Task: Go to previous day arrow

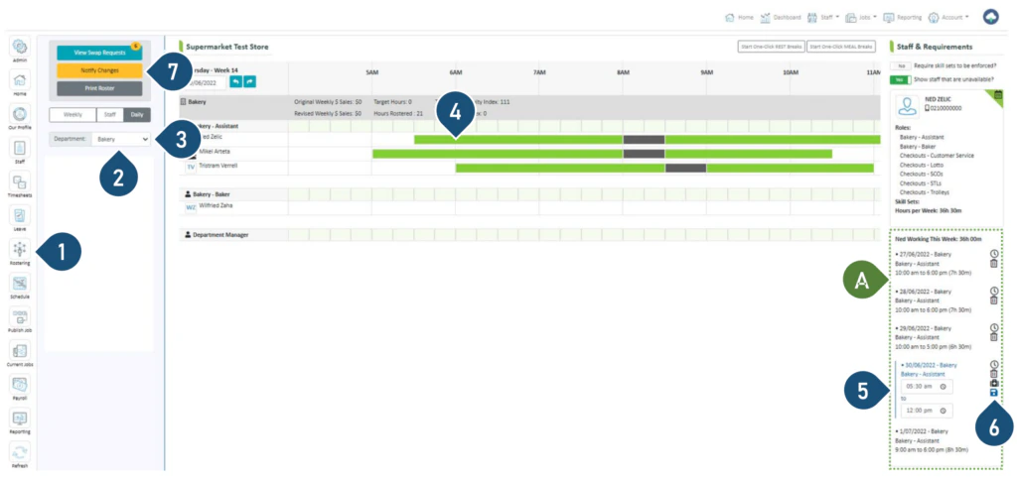Action: click(x=237, y=82)
